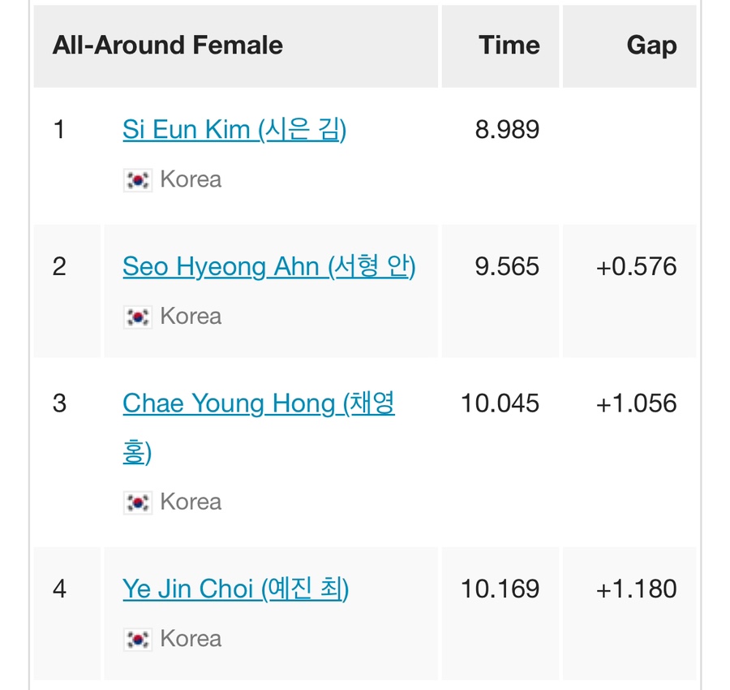Click Korea flag icon under Ye Jin Choi
This screenshot has width=730, height=690.
[x=138, y=639]
